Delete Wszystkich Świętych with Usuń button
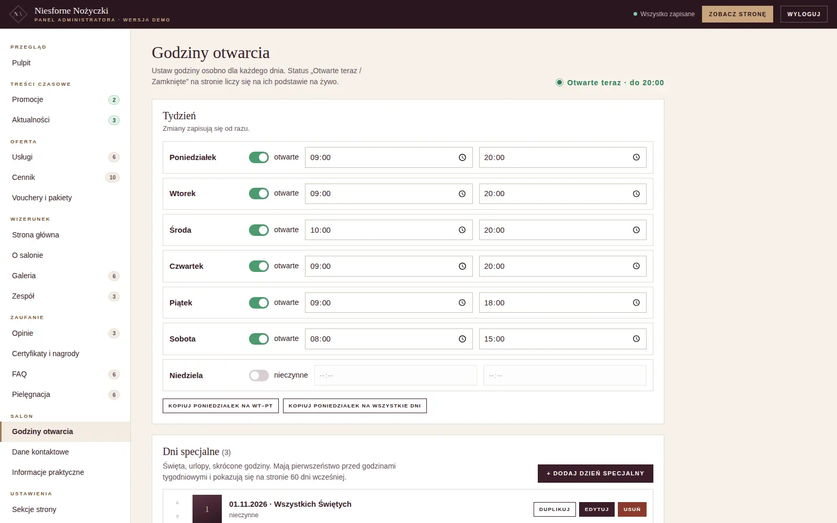 [x=632, y=509]
